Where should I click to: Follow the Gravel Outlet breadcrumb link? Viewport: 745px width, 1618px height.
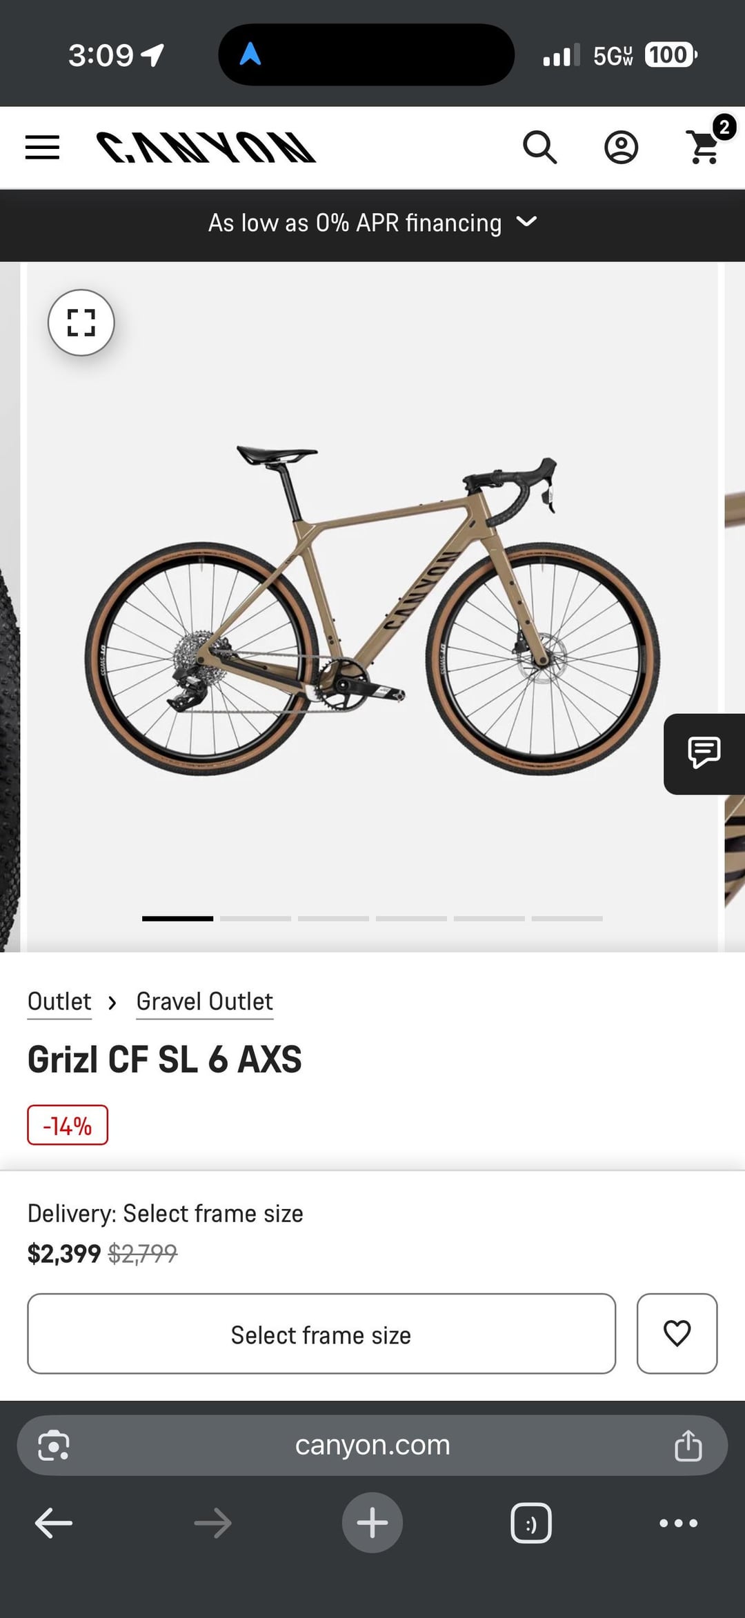(x=205, y=1001)
